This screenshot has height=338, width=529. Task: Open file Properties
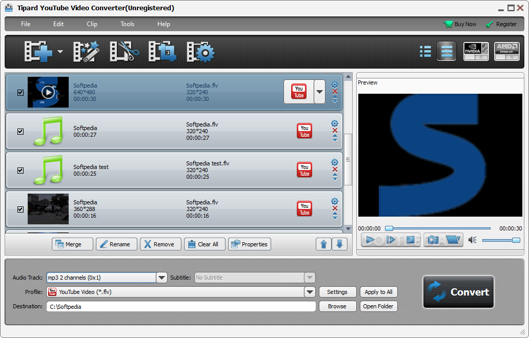pyautogui.click(x=250, y=244)
